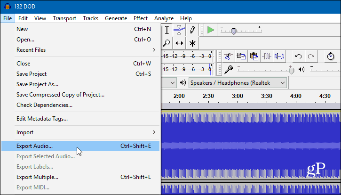The width and height of the screenshot is (341, 195).
Task: Select the Time Shift arrows tool
Action: tap(179, 43)
